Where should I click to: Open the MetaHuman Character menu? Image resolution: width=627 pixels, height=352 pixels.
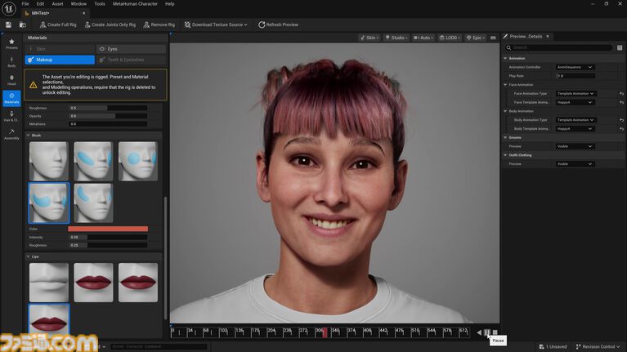coord(135,4)
